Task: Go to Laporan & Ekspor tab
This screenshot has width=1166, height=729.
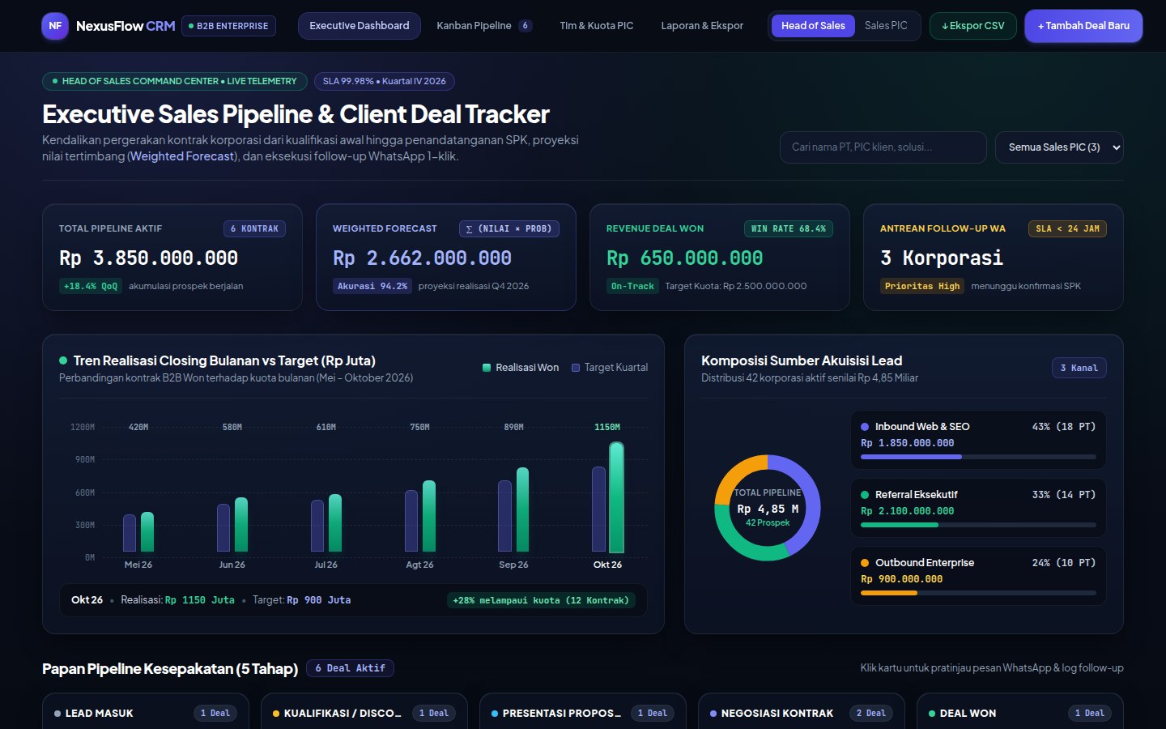Action: tap(702, 26)
